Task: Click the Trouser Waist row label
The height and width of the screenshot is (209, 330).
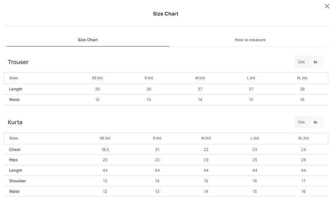Action: click(14, 100)
